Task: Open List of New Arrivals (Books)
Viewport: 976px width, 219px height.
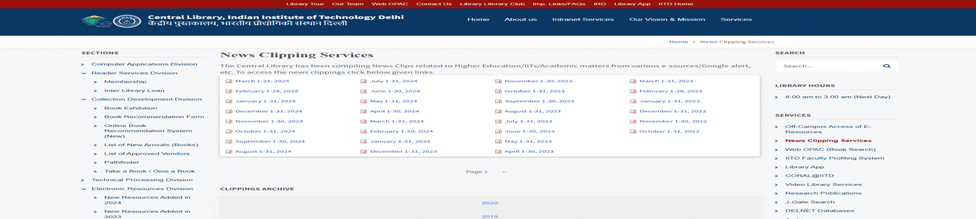Action: (x=151, y=145)
